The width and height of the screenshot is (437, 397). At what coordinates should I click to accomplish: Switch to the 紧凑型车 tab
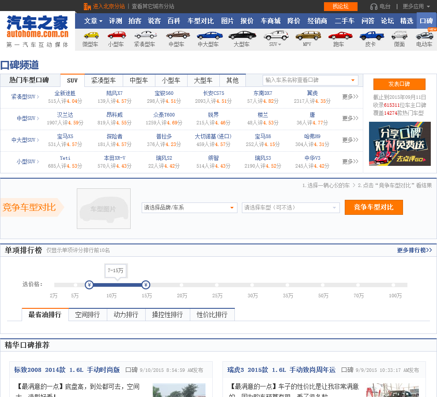[x=104, y=81]
